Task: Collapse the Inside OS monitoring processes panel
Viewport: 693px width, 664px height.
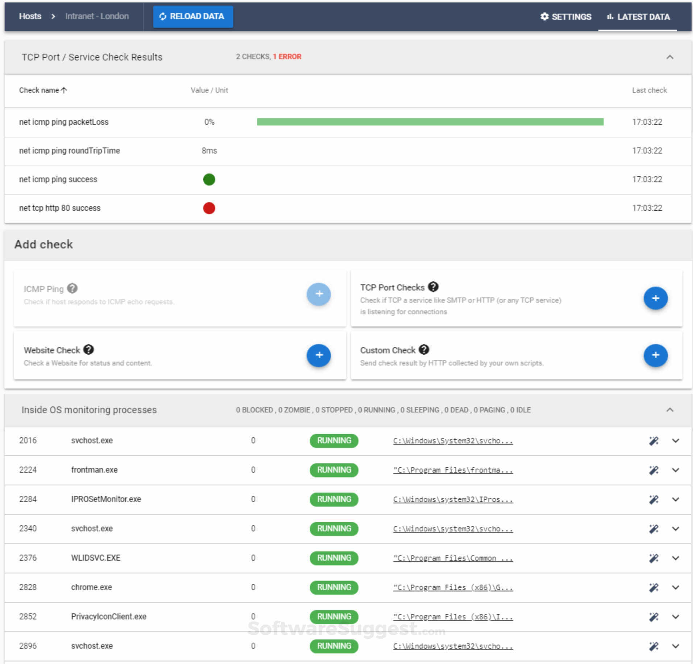Action: 669,409
